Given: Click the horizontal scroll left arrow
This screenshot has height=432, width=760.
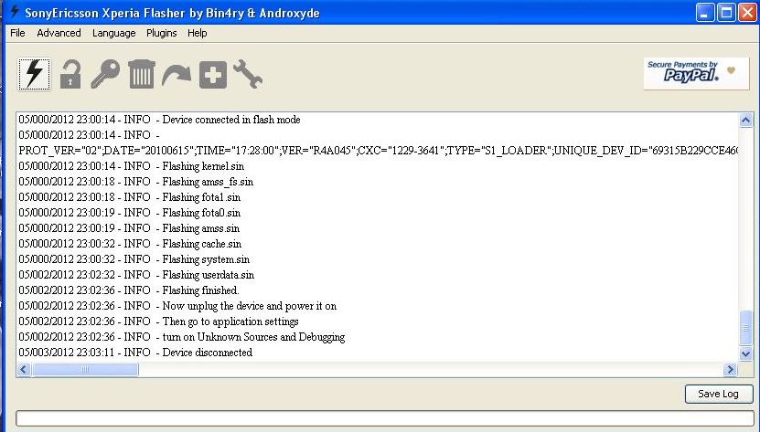Looking at the screenshot, I should tap(23, 370).
